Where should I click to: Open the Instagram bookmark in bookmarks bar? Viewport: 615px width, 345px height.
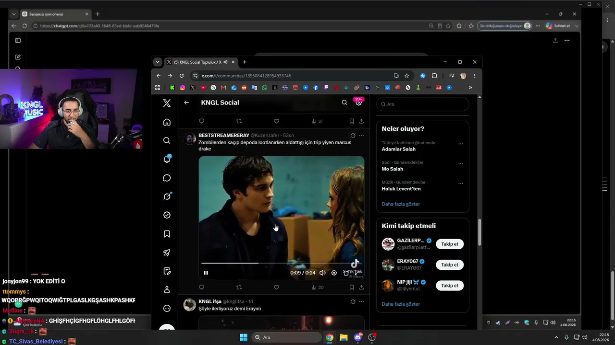point(183,88)
